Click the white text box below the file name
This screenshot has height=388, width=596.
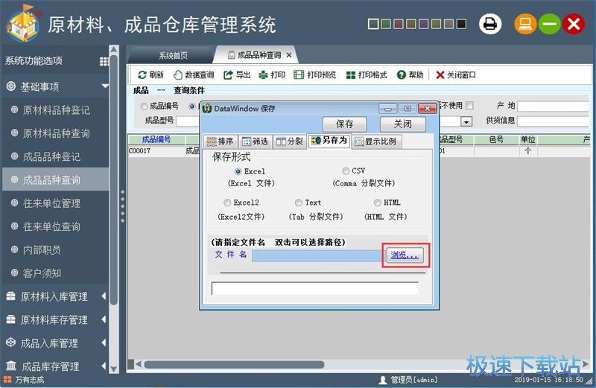point(314,288)
